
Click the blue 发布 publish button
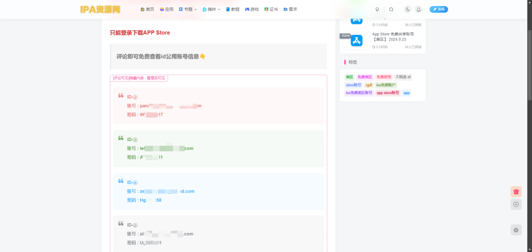[x=438, y=9]
